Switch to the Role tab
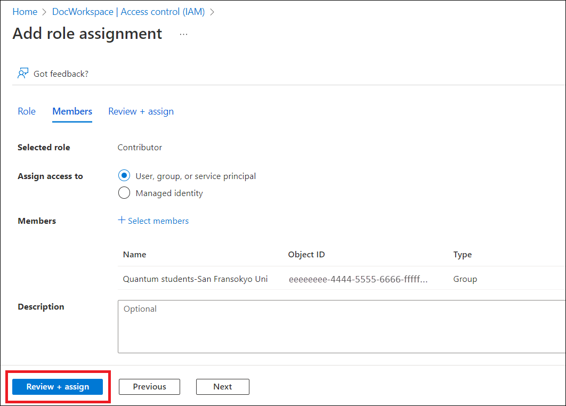566x406 pixels. [27, 111]
